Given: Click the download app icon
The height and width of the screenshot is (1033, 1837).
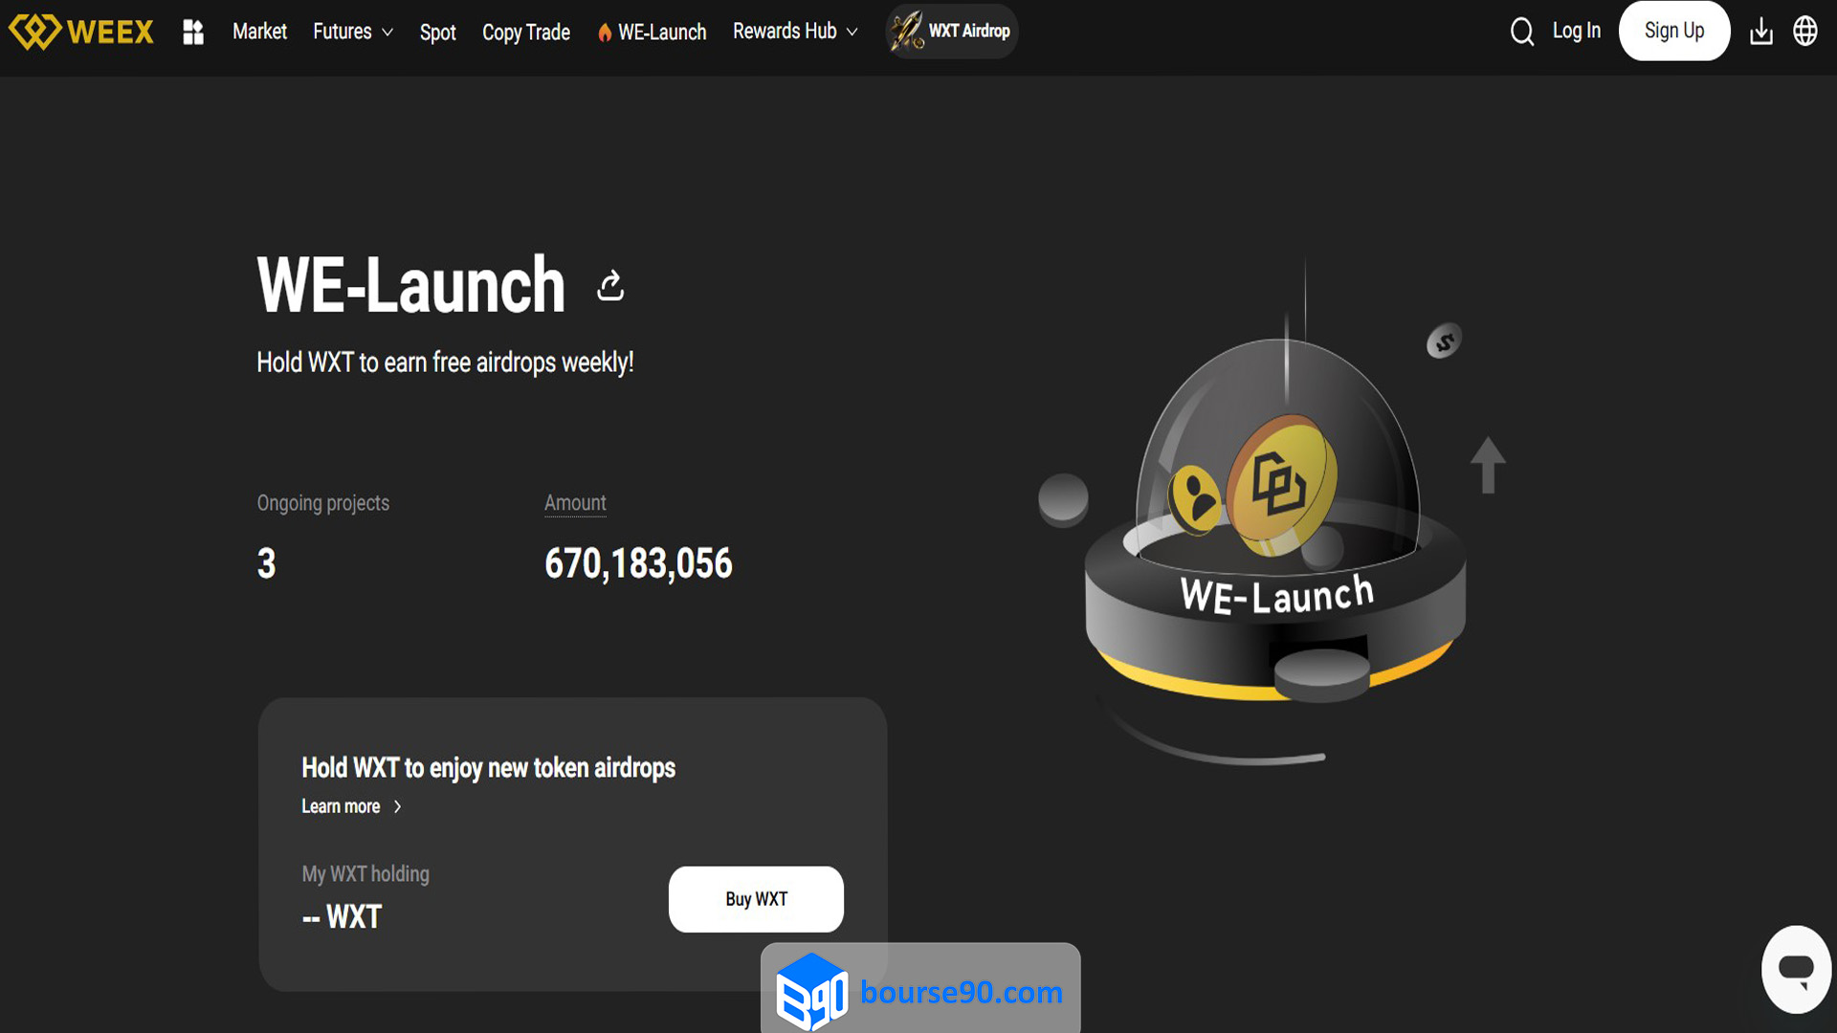Looking at the screenshot, I should (1761, 32).
